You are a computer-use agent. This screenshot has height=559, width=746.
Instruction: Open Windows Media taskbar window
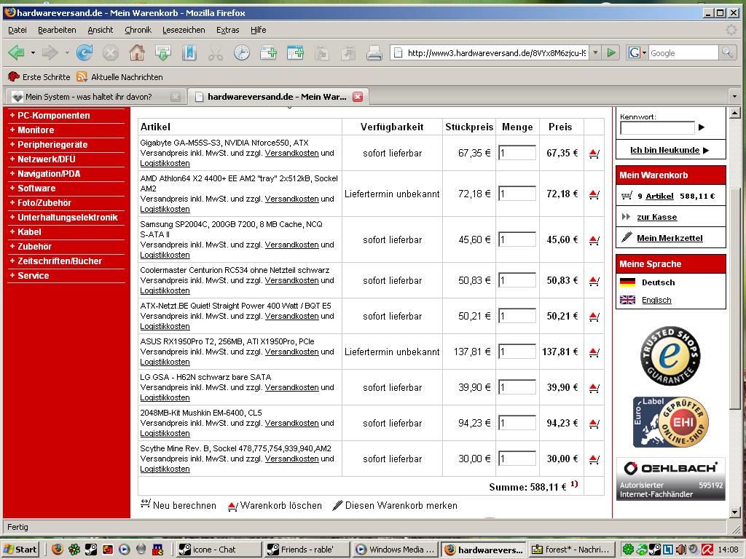396,550
